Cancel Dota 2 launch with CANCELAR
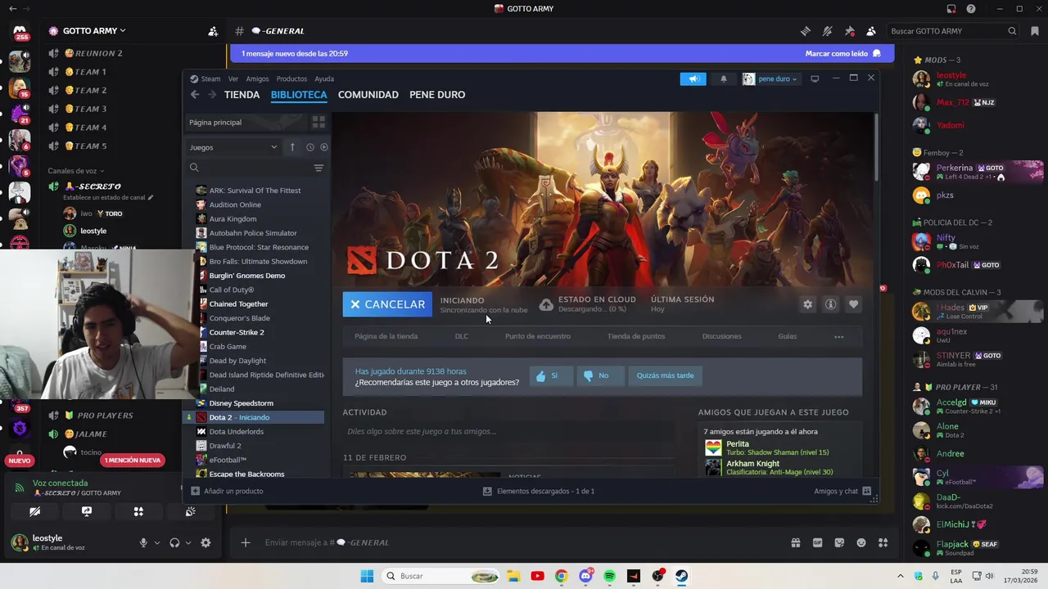The image size is (1048, 589). (x=387, y=304)
